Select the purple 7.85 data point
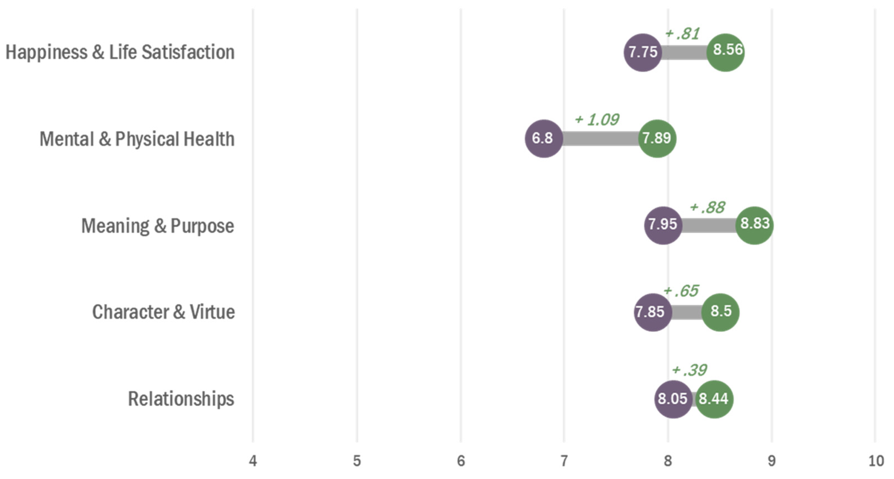 [653, 312]
